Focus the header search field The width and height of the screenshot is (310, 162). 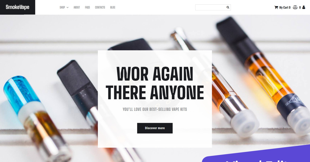coord(211,7)
